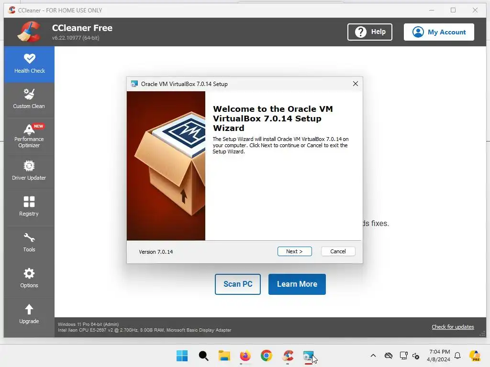Click the cloud sync-off tray icon

pyautogui.click(x=389, y=356)
